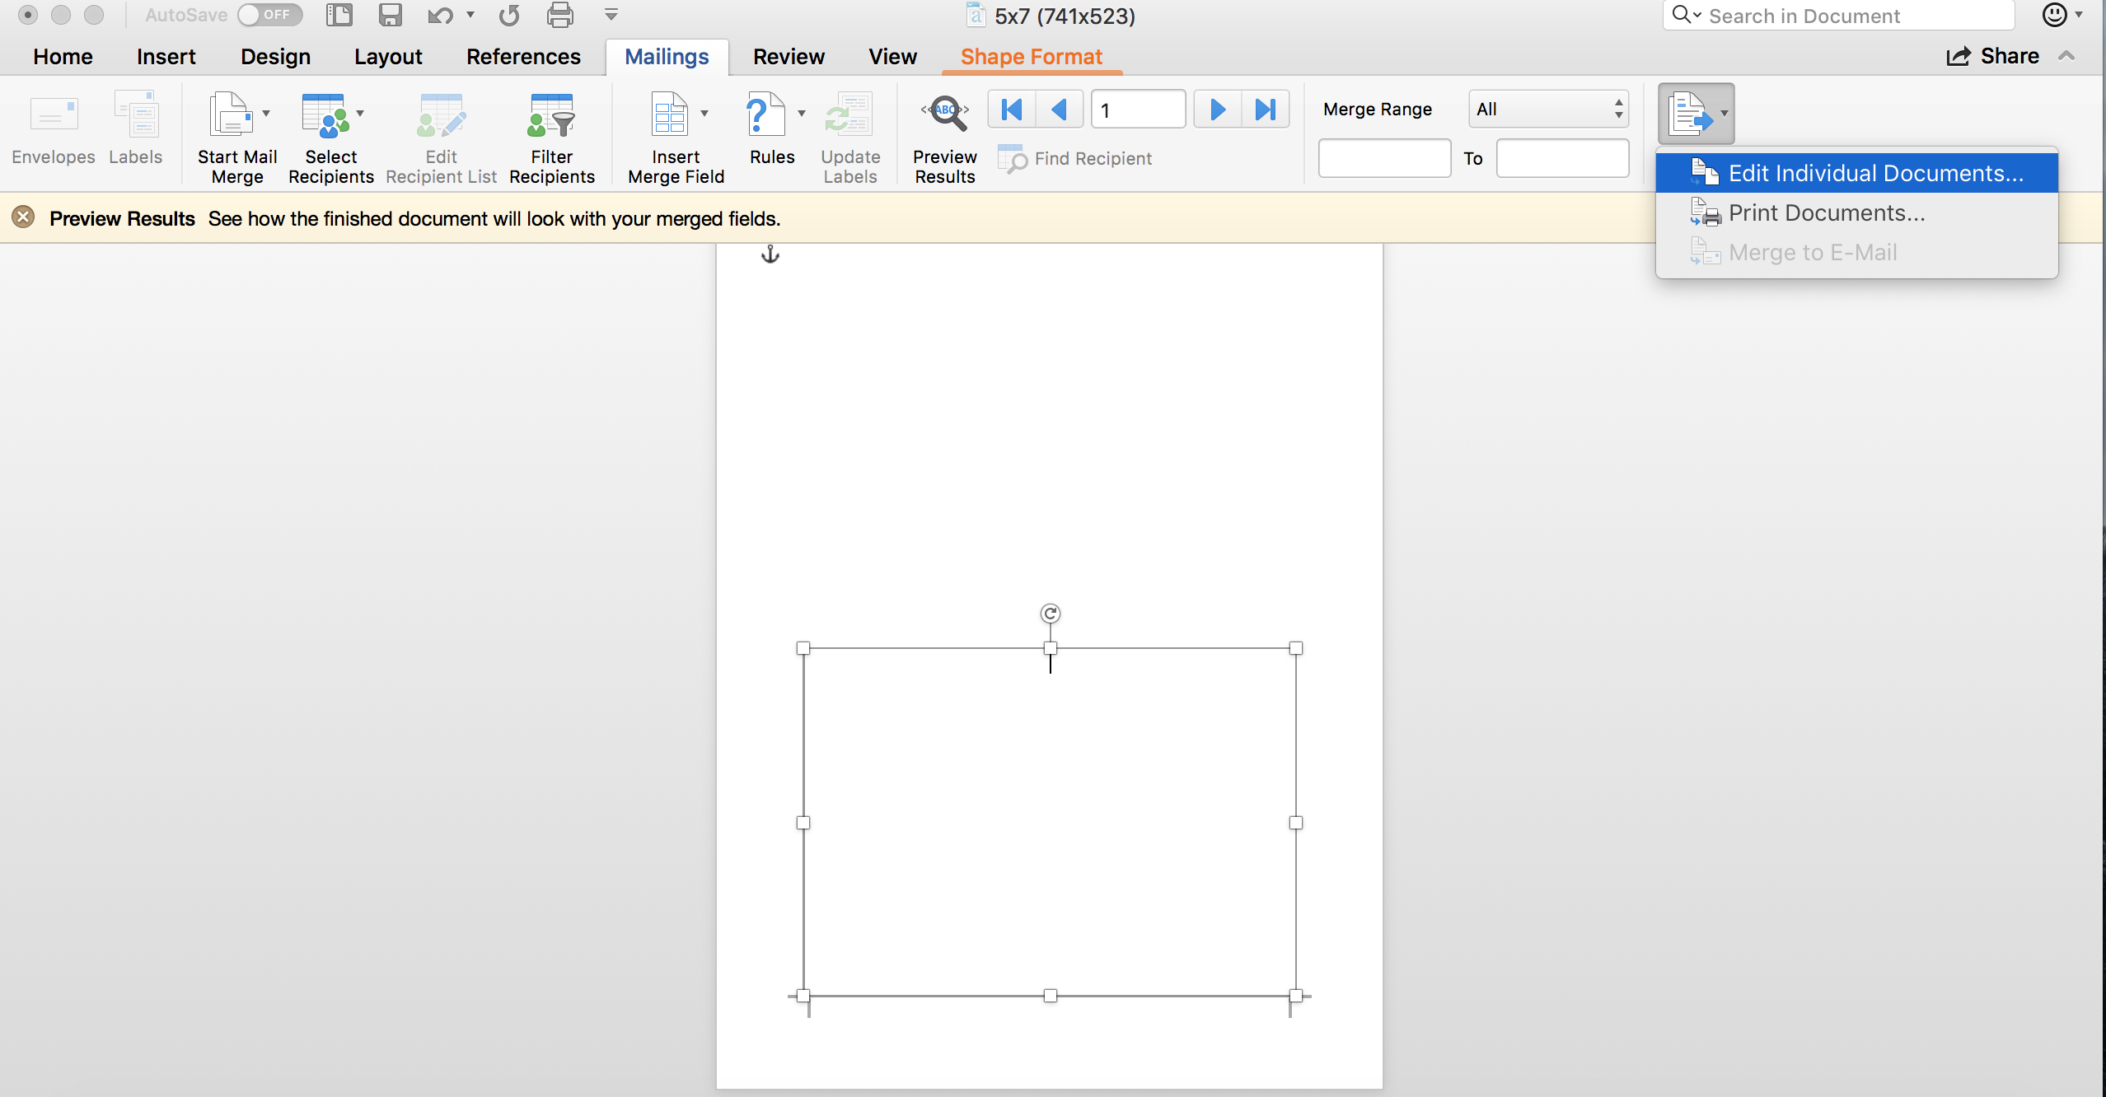
Task: Click the sidebar layout icon beside AutoSave
Action: coord(339,15)
